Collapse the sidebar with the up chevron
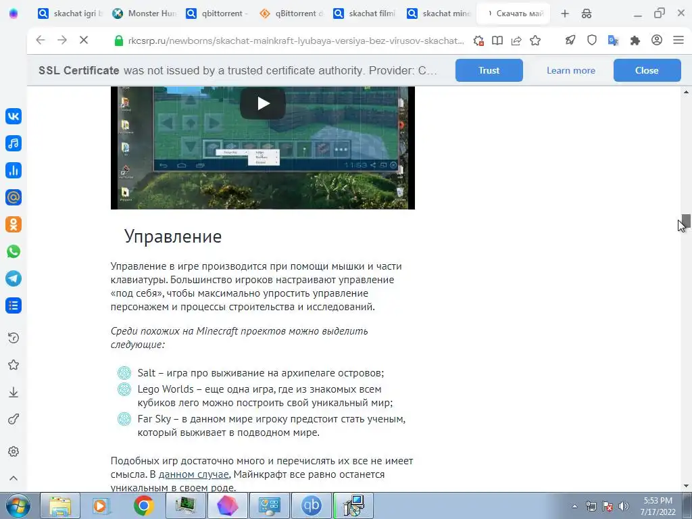 point(14,478)
